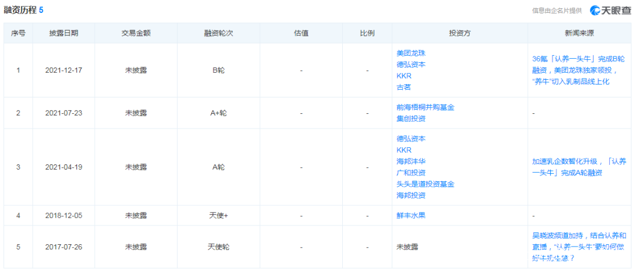Select date cell 2021-04-19
The height and width of the screenshot is (270, 635).
63,167
